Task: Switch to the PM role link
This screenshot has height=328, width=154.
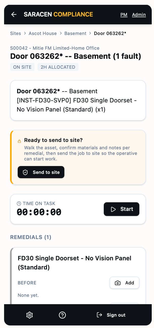Action: pyautogui.click(x=124, y=15)
